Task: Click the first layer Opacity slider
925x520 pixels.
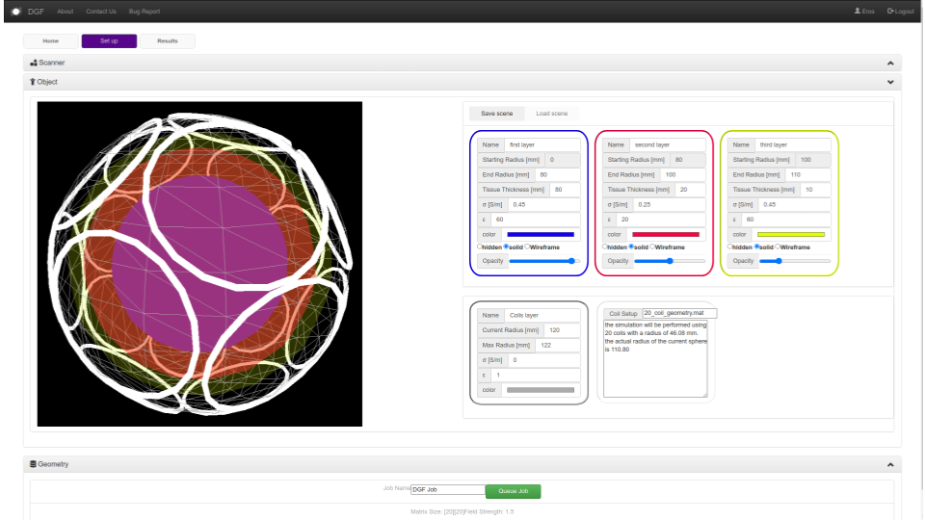Action: 544,261
